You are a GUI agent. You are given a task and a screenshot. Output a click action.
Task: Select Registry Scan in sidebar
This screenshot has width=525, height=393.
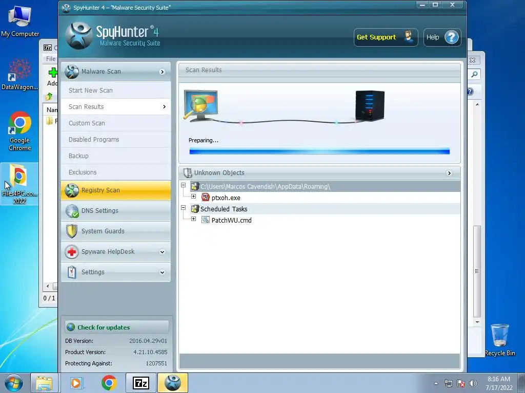pos(115,190)
